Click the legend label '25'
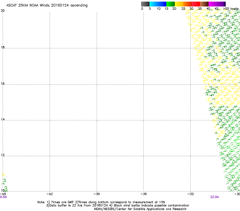This screenshot has width=240, height=211. [183, 9]
